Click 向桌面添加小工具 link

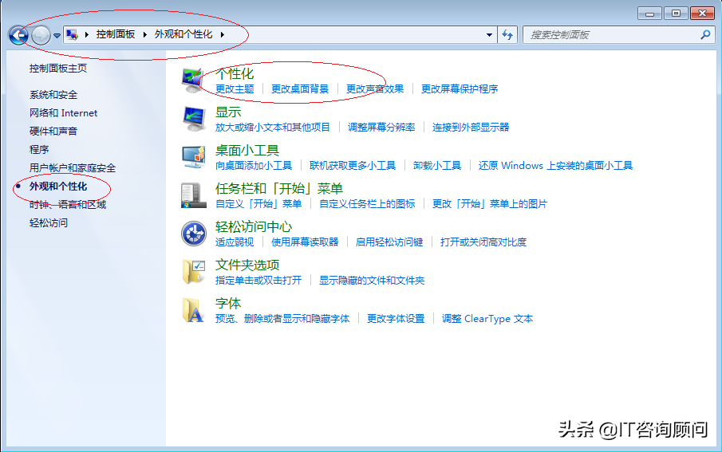[254, 166]
